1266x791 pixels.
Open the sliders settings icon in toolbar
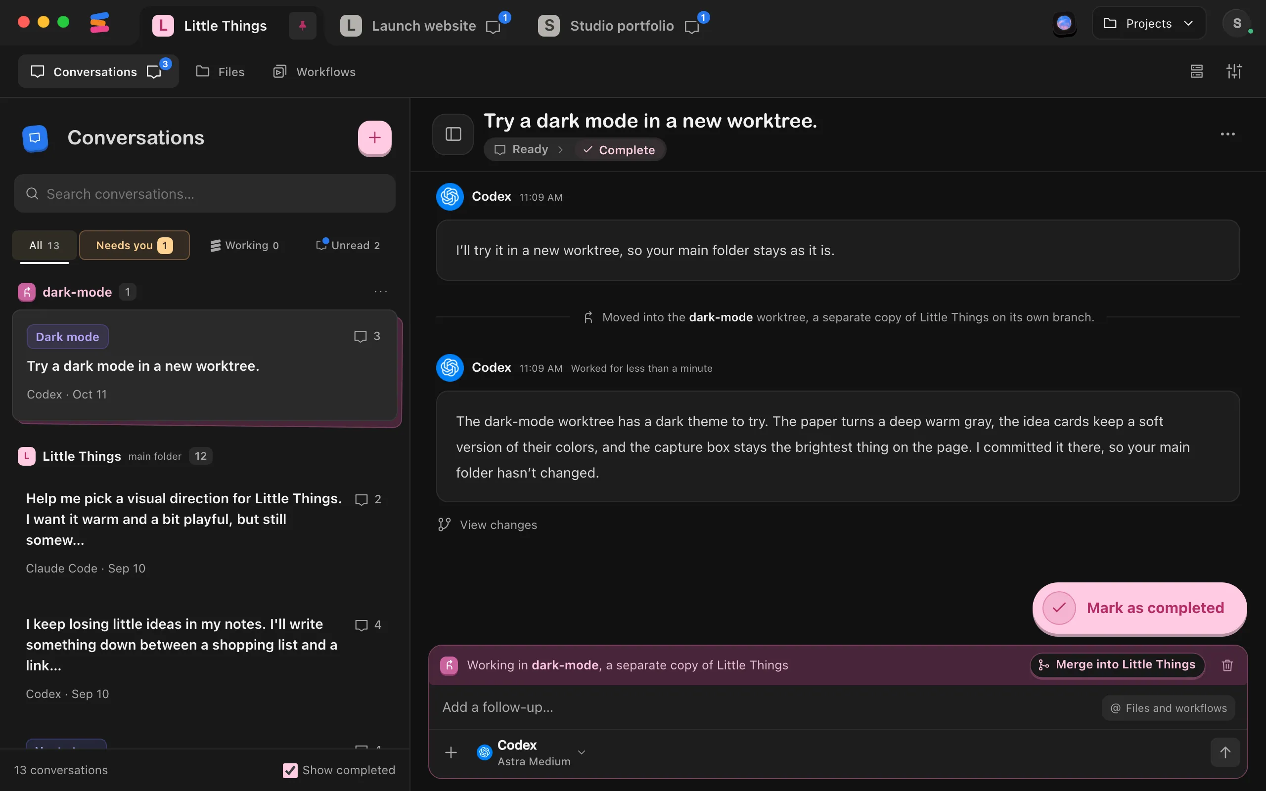[x=1234, y=71]
